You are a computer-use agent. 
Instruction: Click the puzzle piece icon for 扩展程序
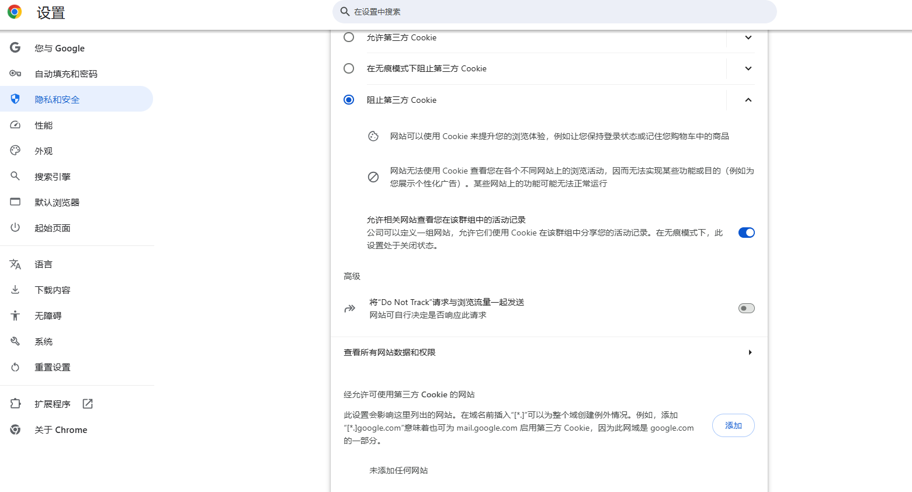(x=15, y=404)
